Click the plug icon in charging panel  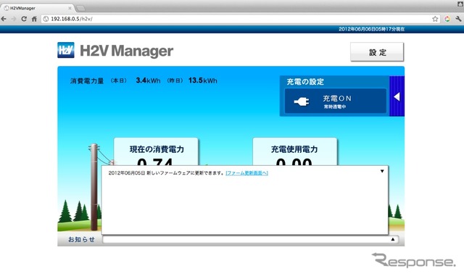pyautogui.click(x=302, y=101)
